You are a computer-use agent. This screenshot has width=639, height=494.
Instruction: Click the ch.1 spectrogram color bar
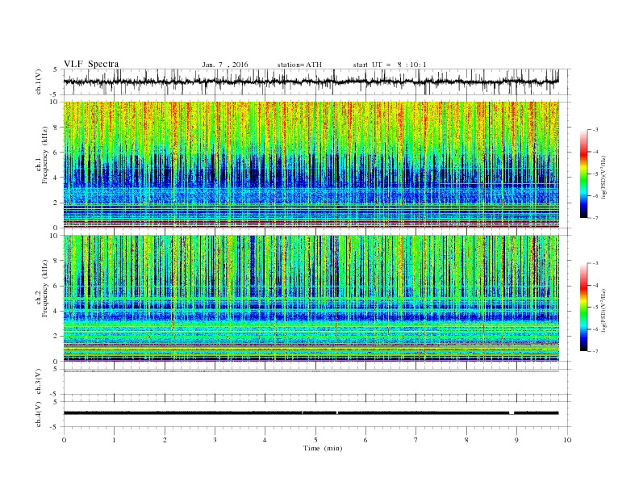(x=583, y=174)
